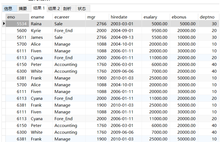Open the 摘要 tab

click(x=23, y=9)
